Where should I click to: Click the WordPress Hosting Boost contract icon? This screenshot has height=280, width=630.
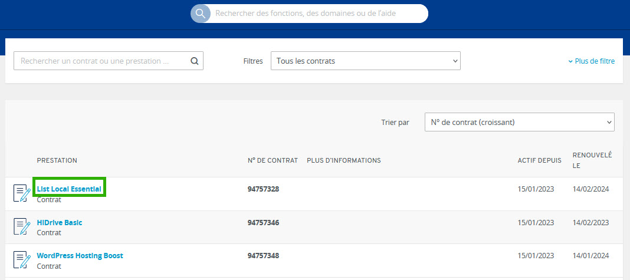coord(22,259)
